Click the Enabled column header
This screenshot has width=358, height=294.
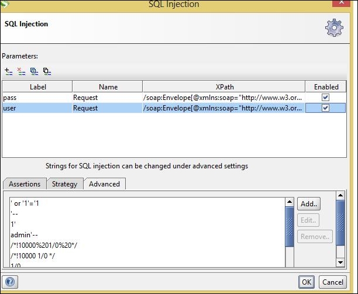(326, 87)
